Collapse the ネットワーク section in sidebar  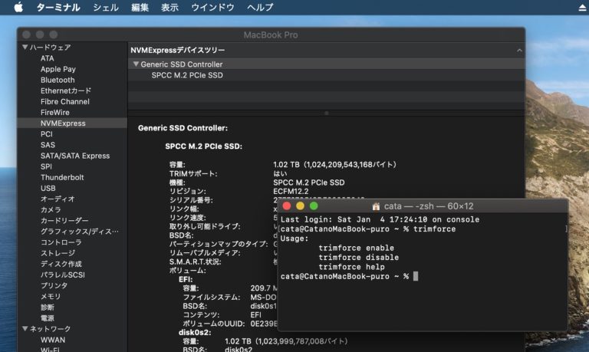23,329
